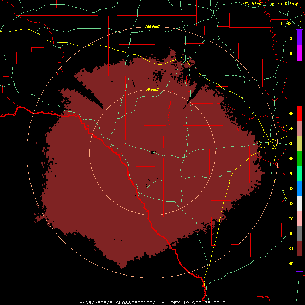Click the BD legend label
This screenshot has width=305, height=305.
pos(291,144)
